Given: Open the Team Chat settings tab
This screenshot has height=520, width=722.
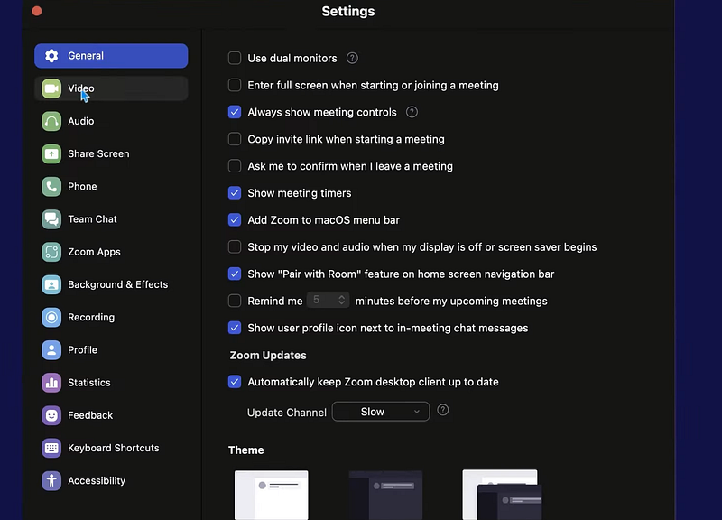Looking at the screenshot, I should [x=111, y=219].
